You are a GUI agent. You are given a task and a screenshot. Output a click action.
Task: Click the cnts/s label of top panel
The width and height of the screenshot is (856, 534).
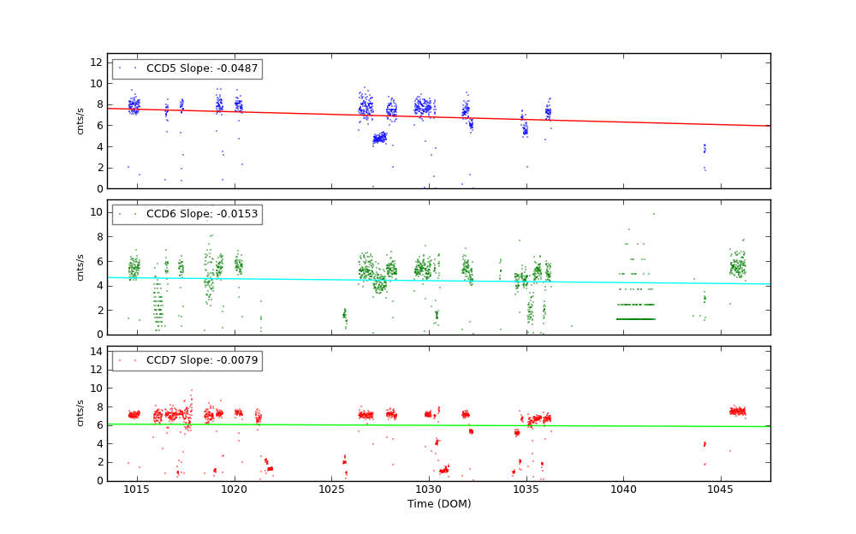[81, 121]
